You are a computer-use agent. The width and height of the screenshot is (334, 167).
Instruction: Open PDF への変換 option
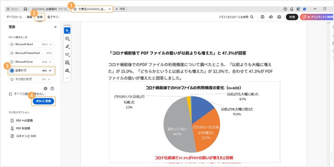tap(22, 120)
